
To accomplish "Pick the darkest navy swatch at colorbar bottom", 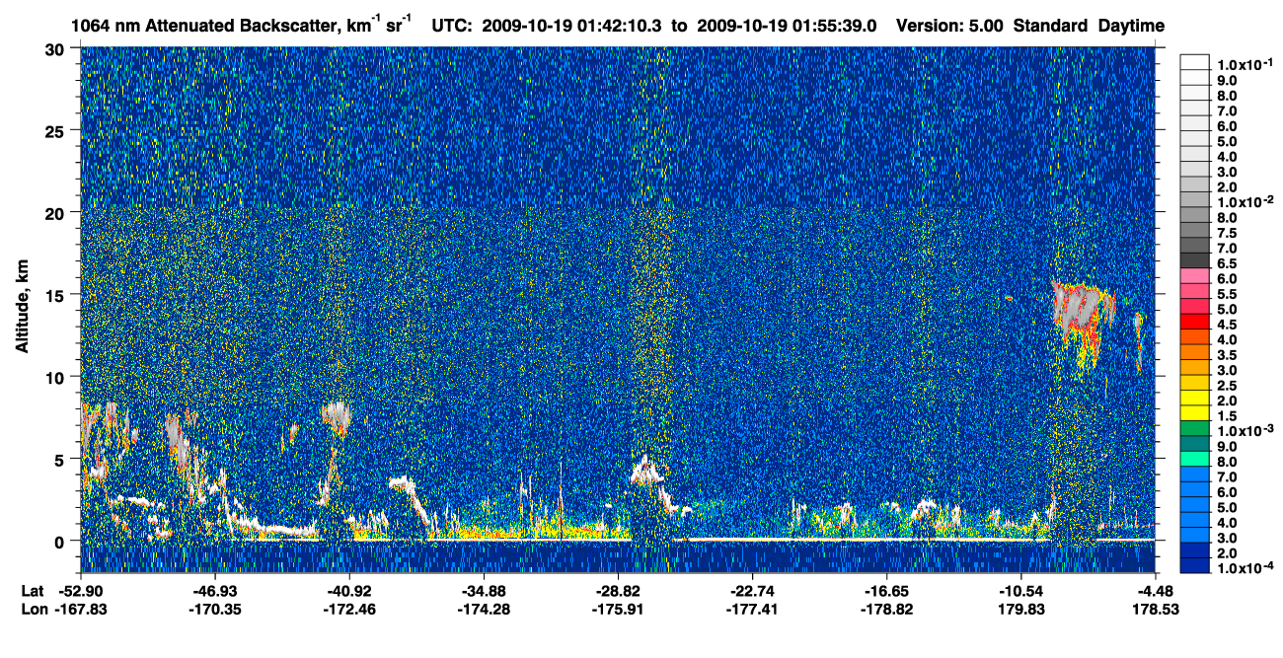I will pos(1195,566).
